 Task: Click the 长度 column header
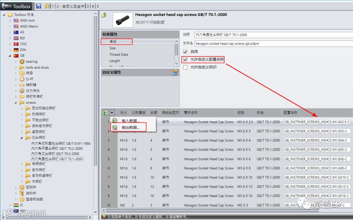tap(154, 113)
